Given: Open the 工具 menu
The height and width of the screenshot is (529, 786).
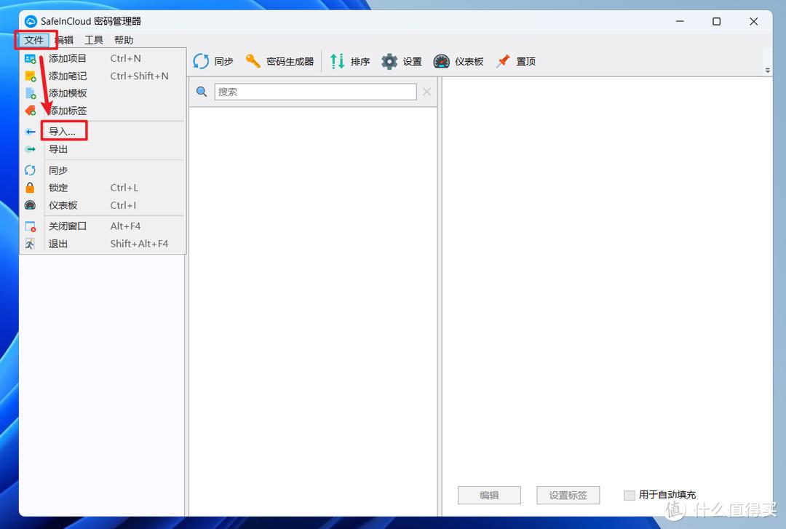Looking at the screenshot, I should pos(94,40).
